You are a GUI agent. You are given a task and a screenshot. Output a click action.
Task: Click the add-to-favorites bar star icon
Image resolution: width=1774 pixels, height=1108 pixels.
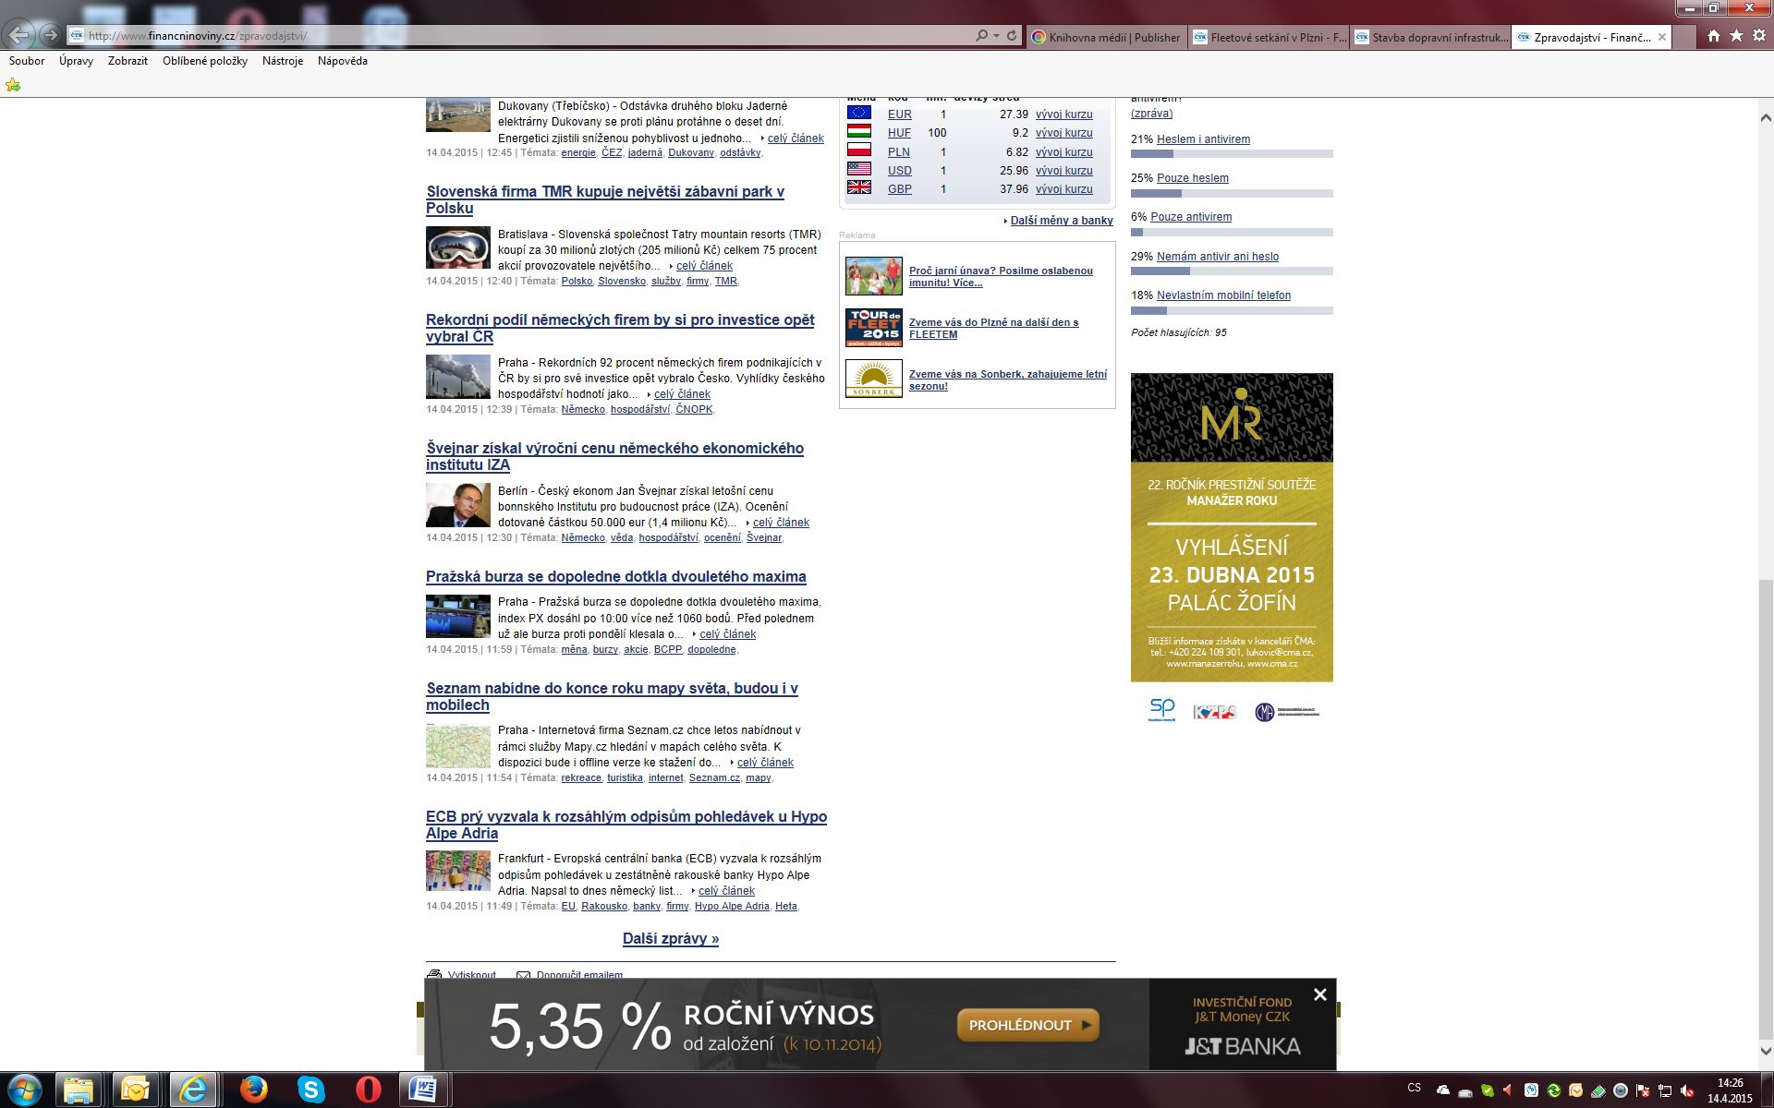click(x=13, y=85)
